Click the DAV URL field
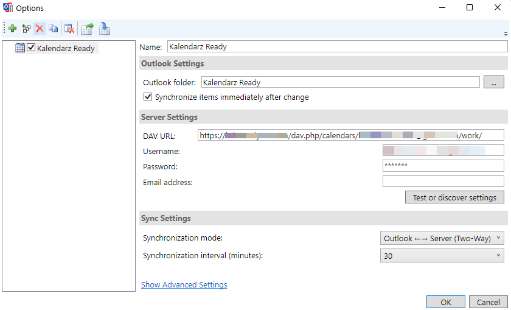The width and height of the screenshot is (511, 310). pos(350,135)
